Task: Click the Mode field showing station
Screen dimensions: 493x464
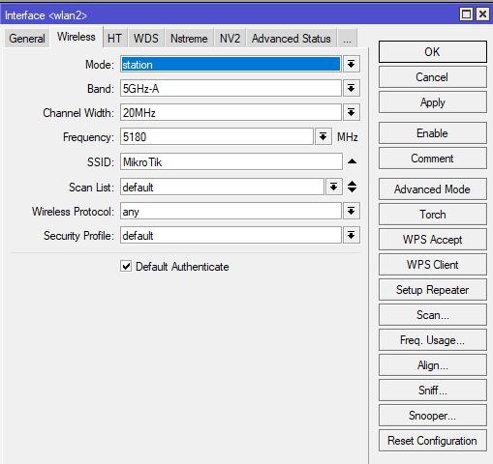Action: [231, 64]
